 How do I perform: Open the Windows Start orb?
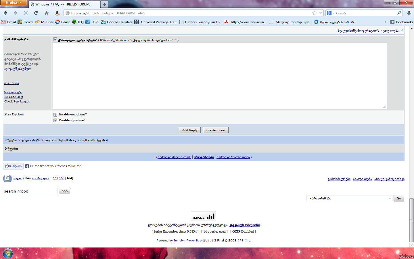pyautogui.click(x=8, y=254)
